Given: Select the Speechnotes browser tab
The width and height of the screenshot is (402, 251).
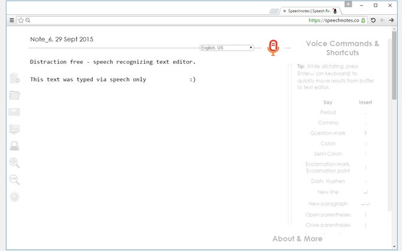Looking at the screenshot, I should [x=310, y=11].
